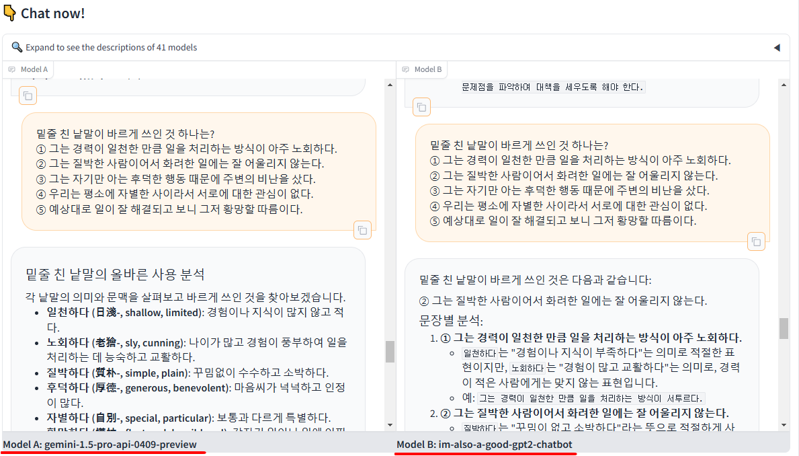Image resolution: width=799 pixels, height=456 pixels.
Task: Copy Model A's previous response using copy icon
Action: [x=28, y=96]
